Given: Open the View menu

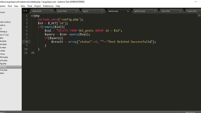Looking at the screenshot, I should click(16, 6).
